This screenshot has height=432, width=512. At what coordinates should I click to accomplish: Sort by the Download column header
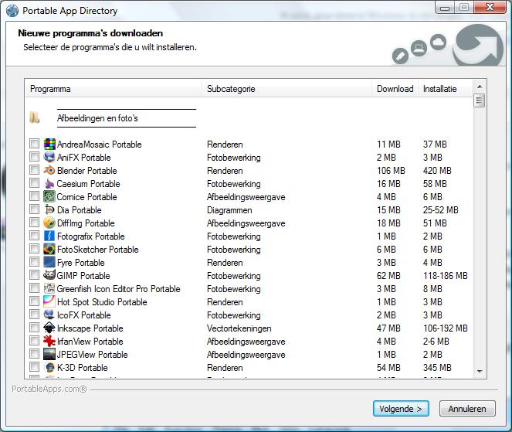pos(395,89)
